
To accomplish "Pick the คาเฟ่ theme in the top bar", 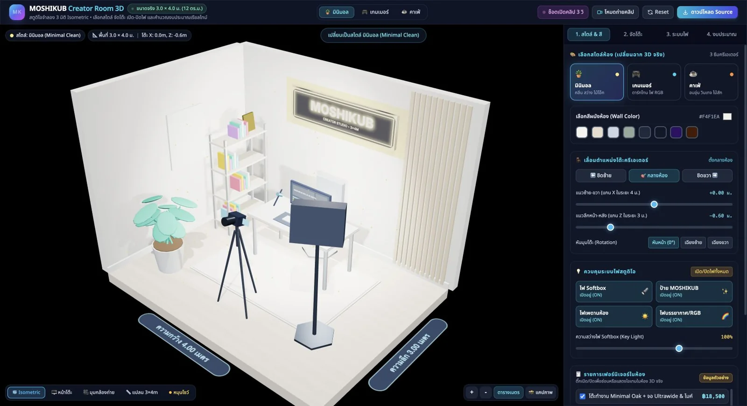I will tap(411, 12).
